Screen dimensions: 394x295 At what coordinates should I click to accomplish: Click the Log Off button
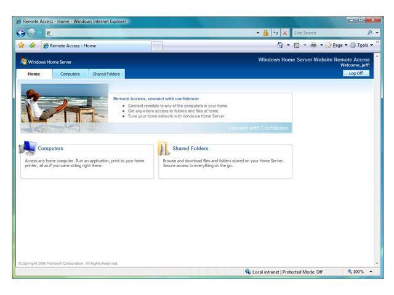[356, 73]
